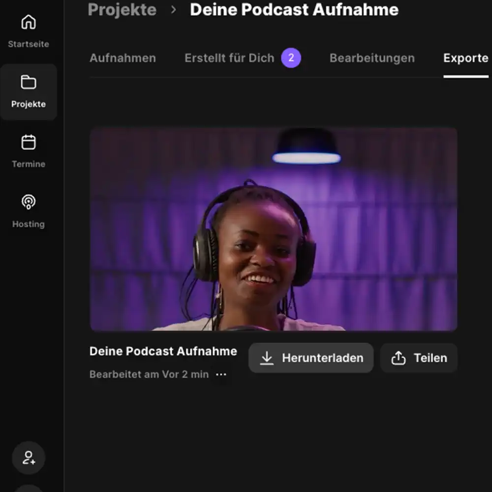The image size is (492, 492).
Task: Click the Herunterladen button
Action: (x=311, y=358)
